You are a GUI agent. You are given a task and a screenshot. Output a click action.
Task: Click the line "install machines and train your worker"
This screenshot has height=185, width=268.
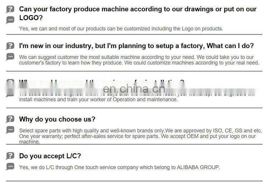[98, 99]
